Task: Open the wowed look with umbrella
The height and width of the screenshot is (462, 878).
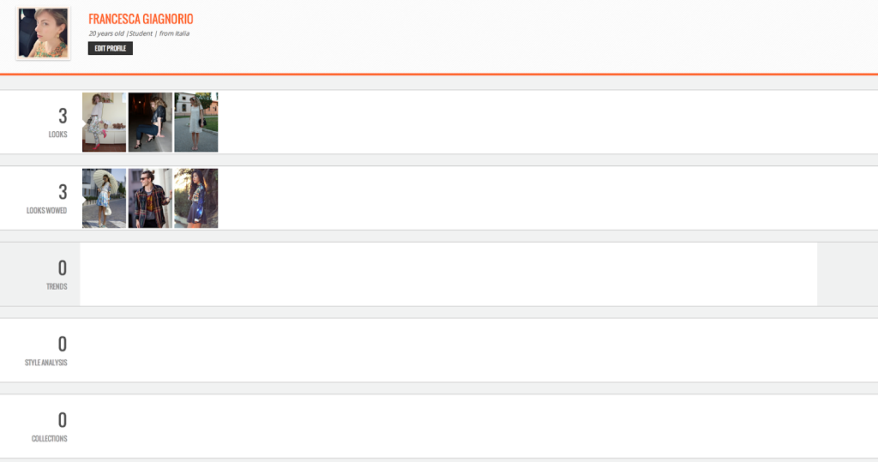Action: pyautogui.click(x=104, y=198)
